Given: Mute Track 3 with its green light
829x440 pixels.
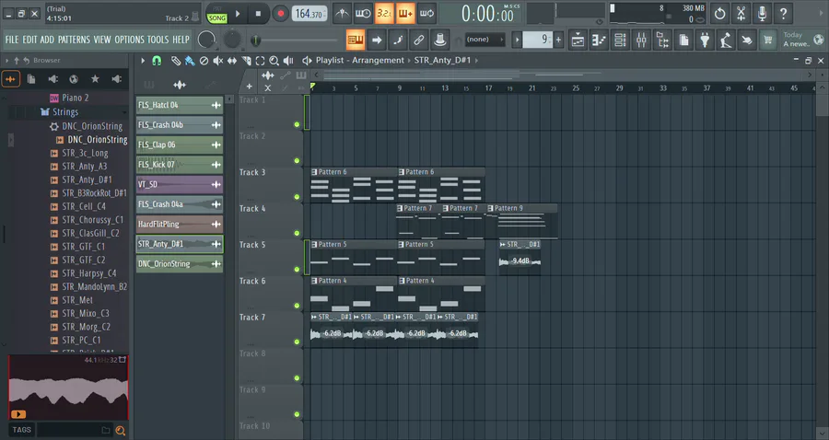Looking at the screenshot, I should point(297,197).
